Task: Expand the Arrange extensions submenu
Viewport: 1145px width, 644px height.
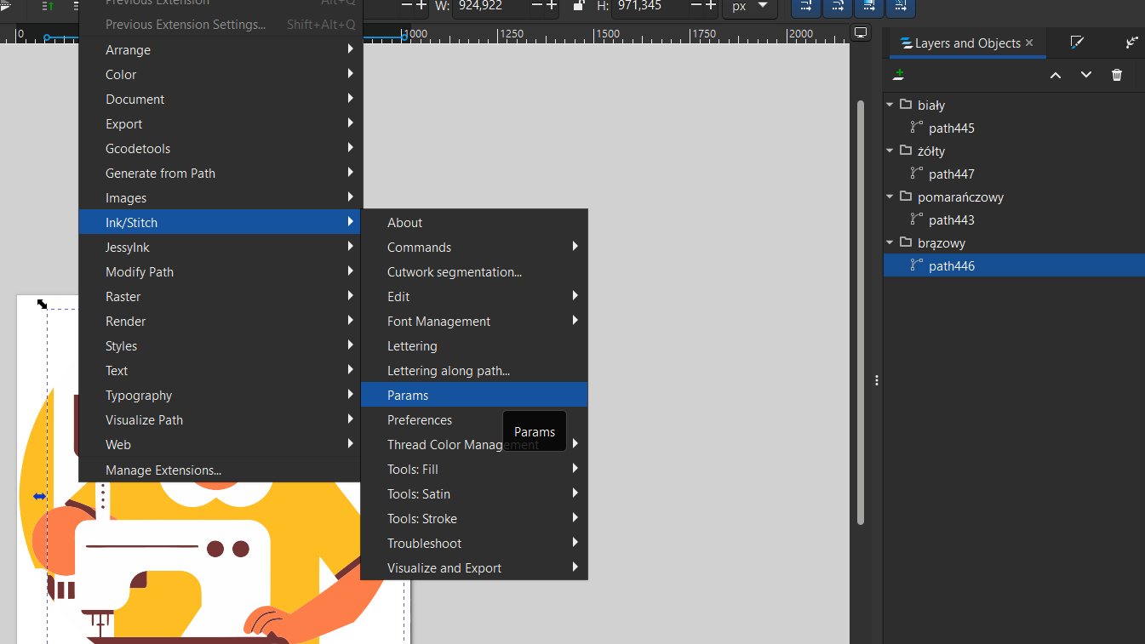Action: point(220,50)
